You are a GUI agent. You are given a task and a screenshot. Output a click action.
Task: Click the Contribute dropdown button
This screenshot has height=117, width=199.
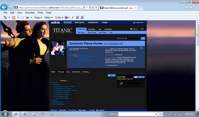[x=135, y=29]
